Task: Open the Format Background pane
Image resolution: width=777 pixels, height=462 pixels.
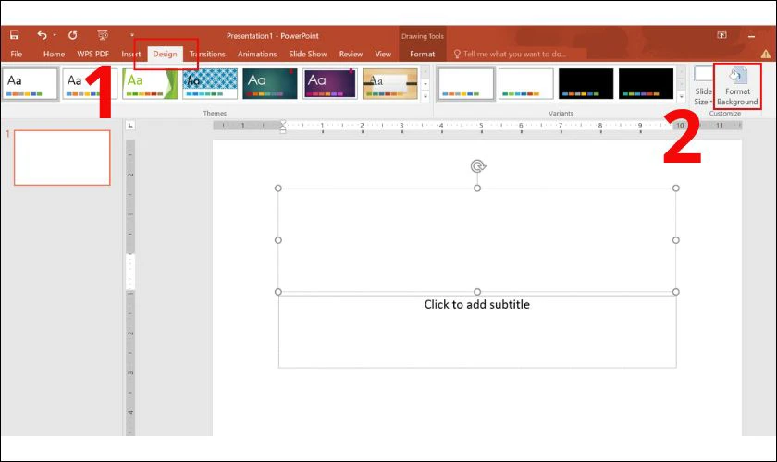Action: [737, 86]
